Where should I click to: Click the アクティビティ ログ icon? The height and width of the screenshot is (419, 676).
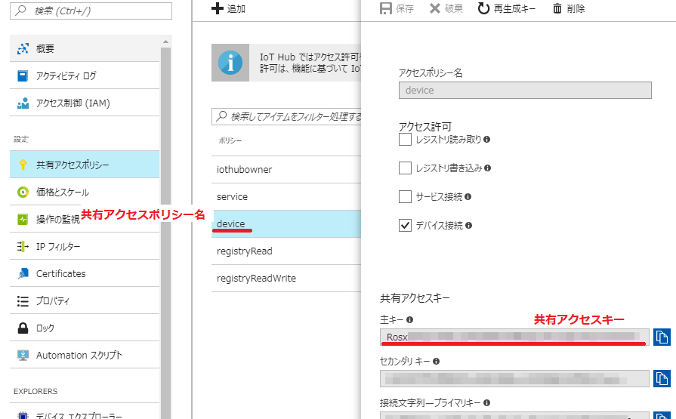click(x=23, y=75)
